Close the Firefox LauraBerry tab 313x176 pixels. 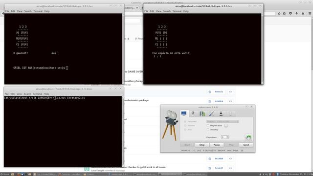pos(137,8)
